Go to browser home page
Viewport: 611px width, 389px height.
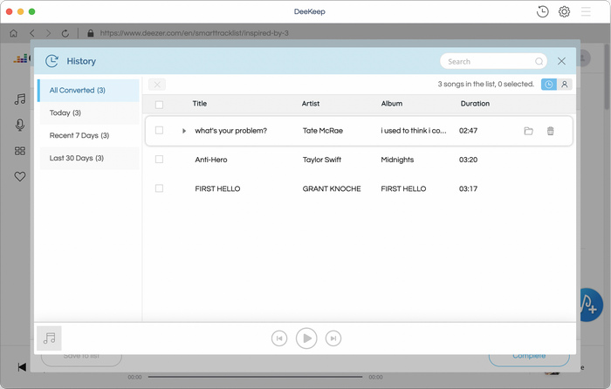point(14,33)
